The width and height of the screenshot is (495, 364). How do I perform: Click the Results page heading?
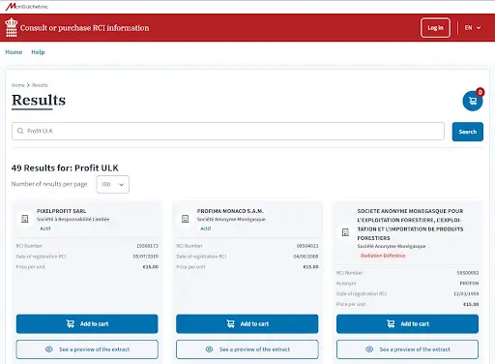[x=39, y=100]
